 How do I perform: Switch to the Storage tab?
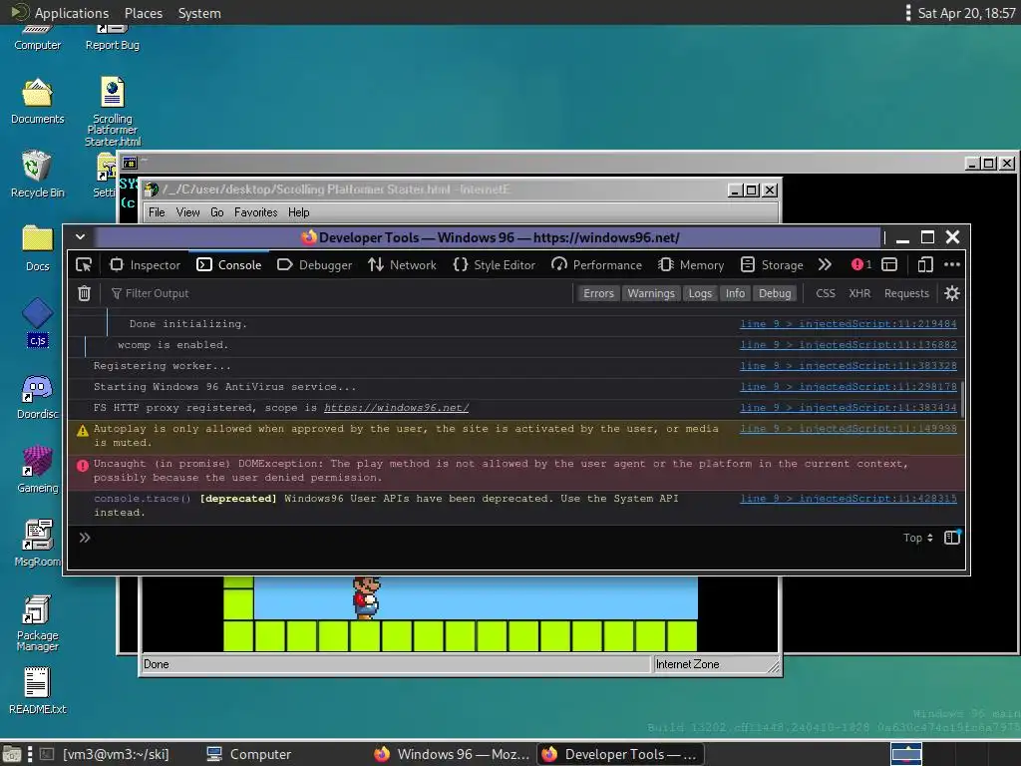pos(773,264)
